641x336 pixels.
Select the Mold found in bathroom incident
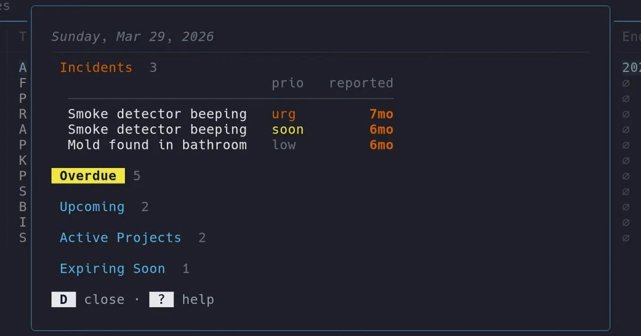[x=231, y=145]
